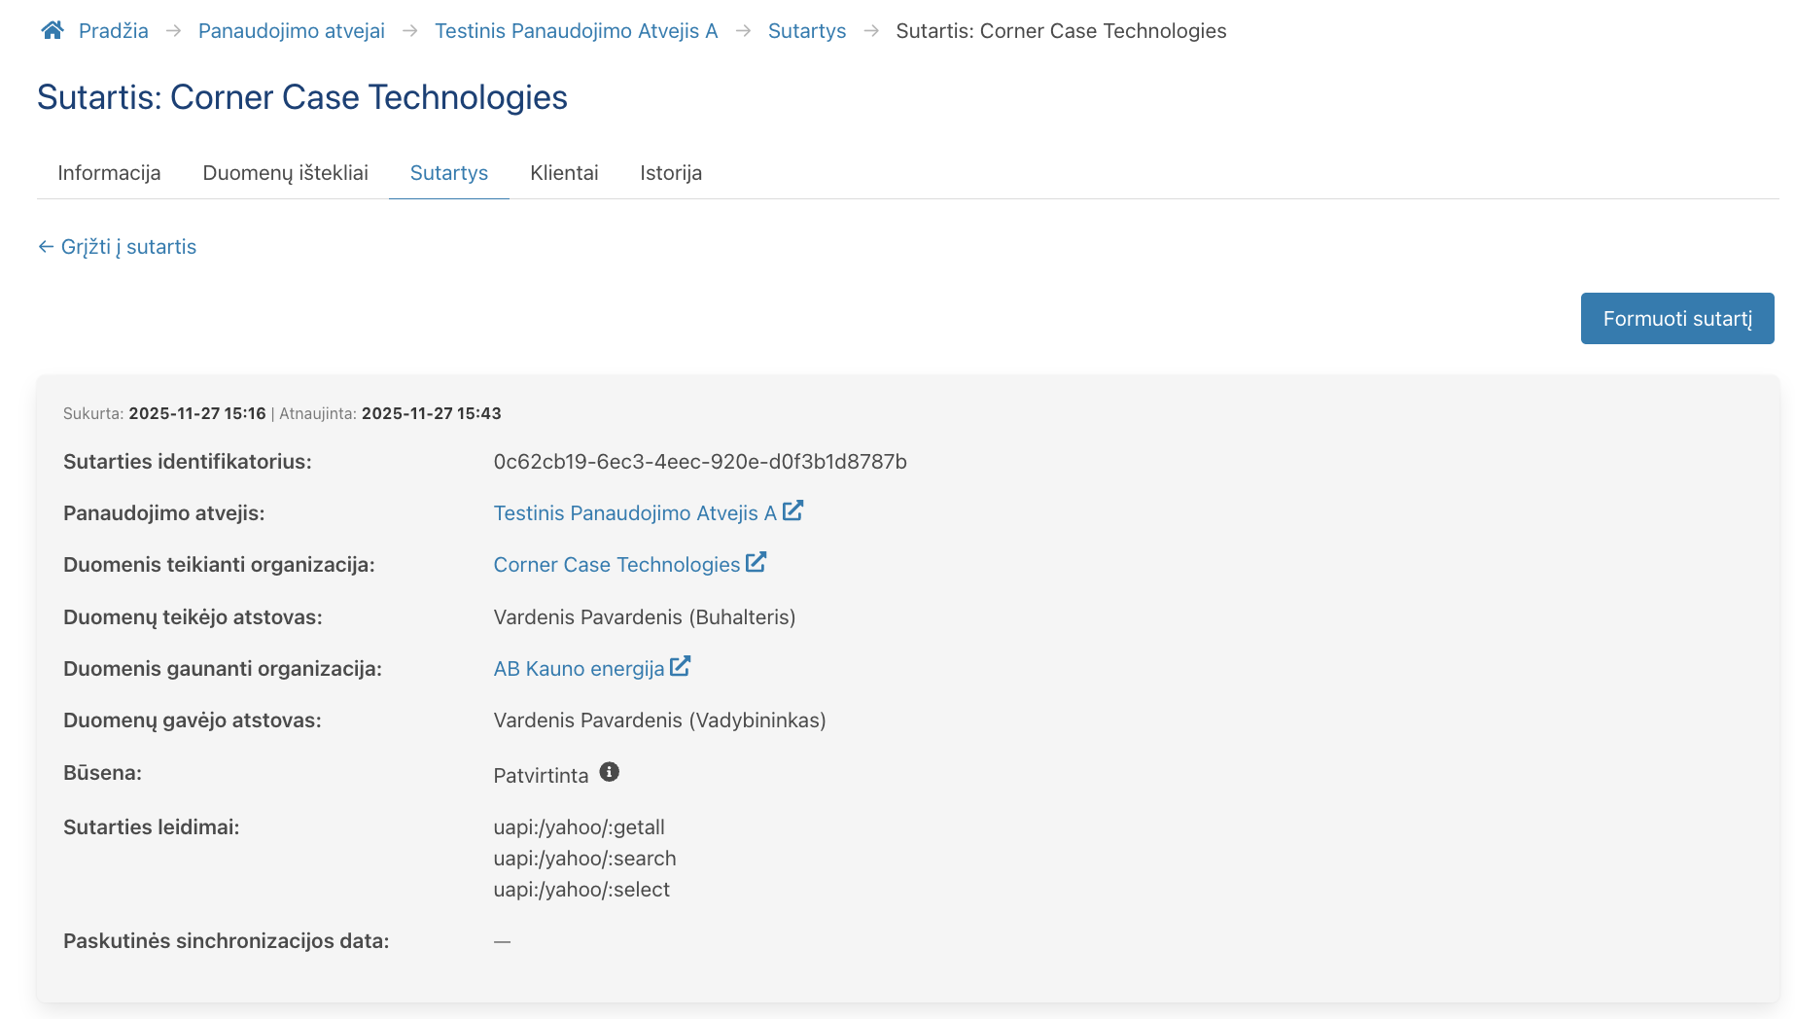Switch to the Informacija tab
The width and height of the screenshot is (1795, 1019).
point(109,173)
